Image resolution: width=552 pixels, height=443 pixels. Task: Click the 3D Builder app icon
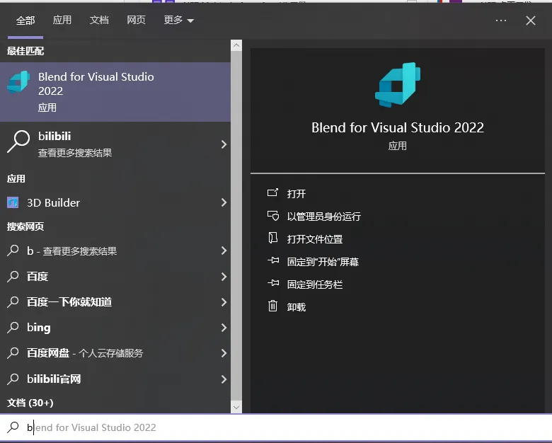click(x=13, y=202)
